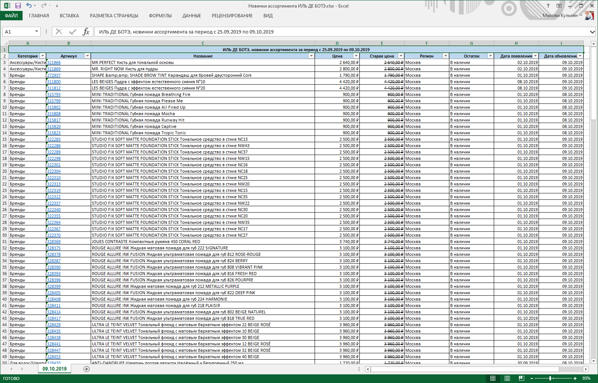Click the Cancel X icon in formula bar
Screen dimensions: 598x383
(59, 32)
